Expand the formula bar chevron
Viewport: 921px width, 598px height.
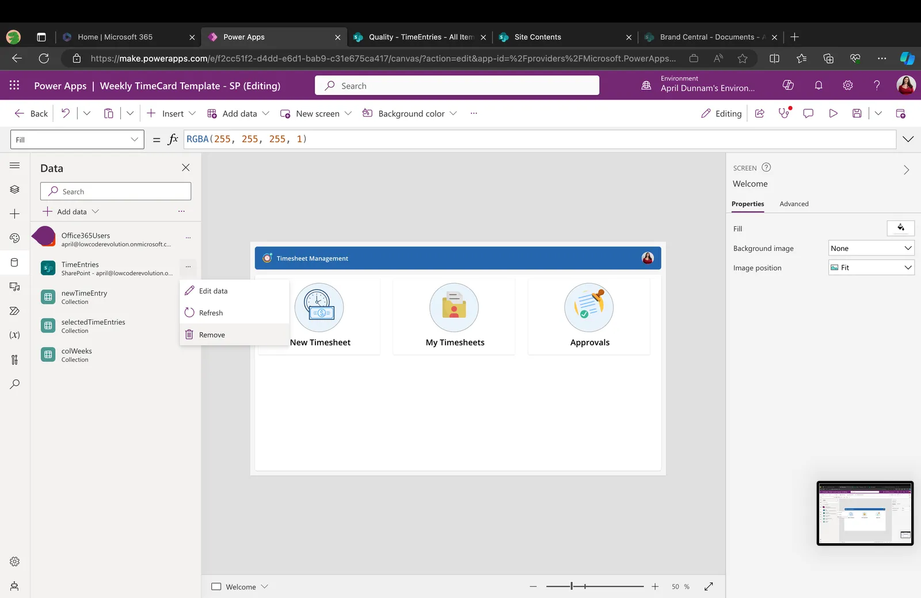click(x=908, y=139)
